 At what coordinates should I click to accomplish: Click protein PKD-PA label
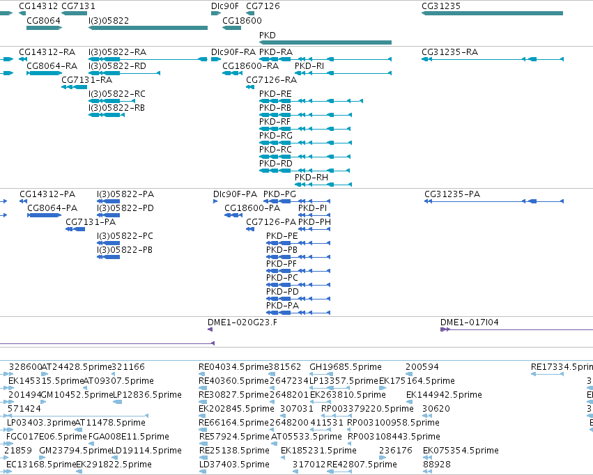click(282, 305)
